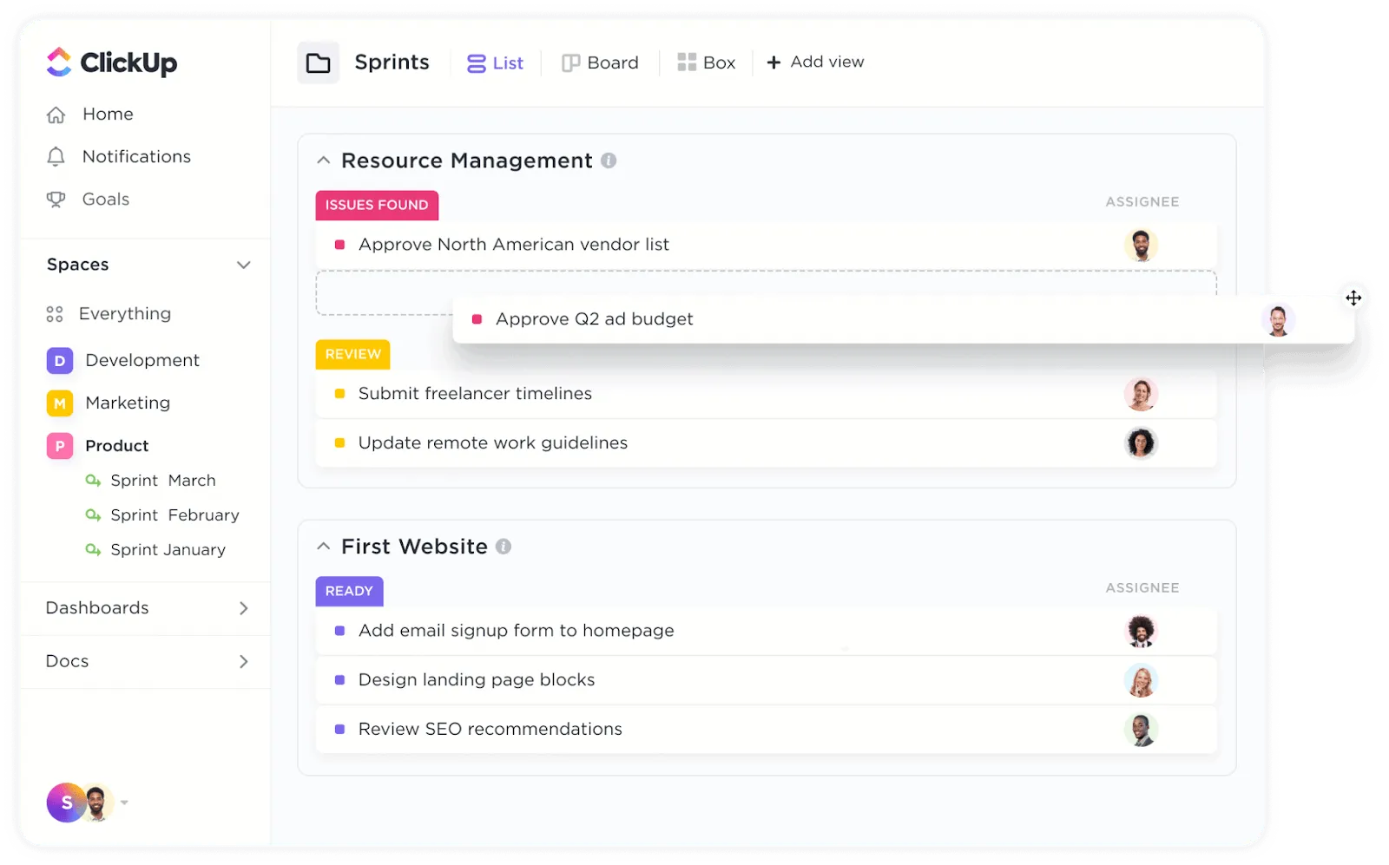The image size is (1389, 865).
Task: Click the Goals trophy icon
Action: [56, 200]
